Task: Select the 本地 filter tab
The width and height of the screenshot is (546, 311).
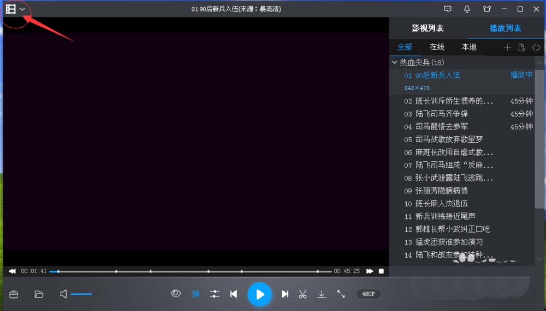Action: coord(468,47)
